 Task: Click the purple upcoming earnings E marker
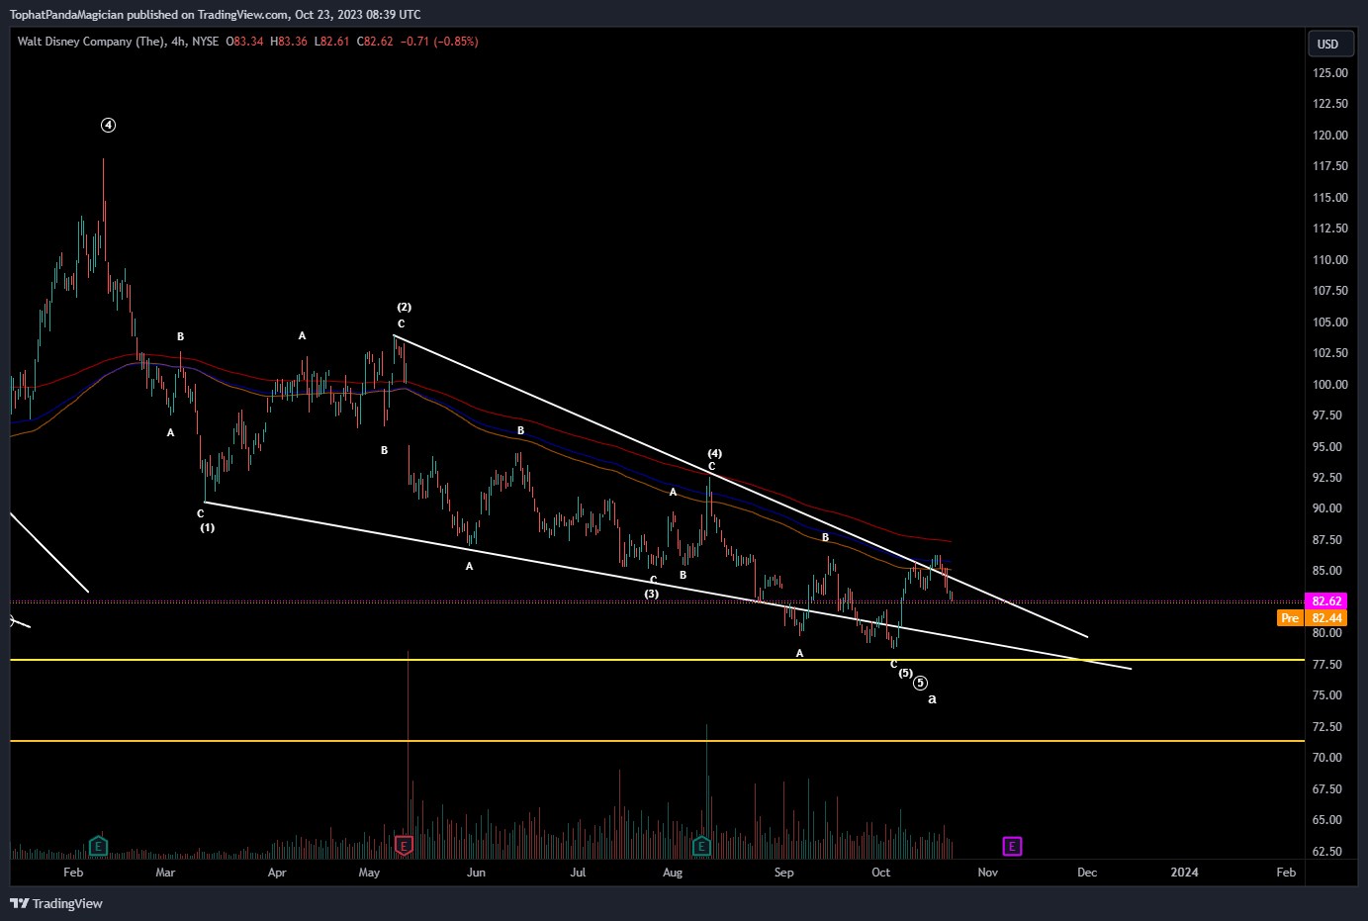[1012, 846]
